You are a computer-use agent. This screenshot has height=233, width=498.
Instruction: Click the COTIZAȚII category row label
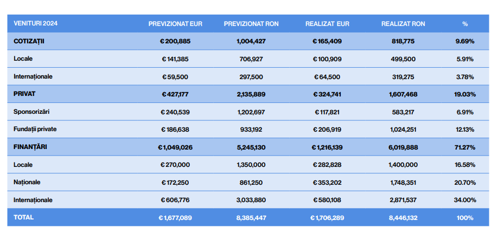pyautogui.click(x=29, y=41)
